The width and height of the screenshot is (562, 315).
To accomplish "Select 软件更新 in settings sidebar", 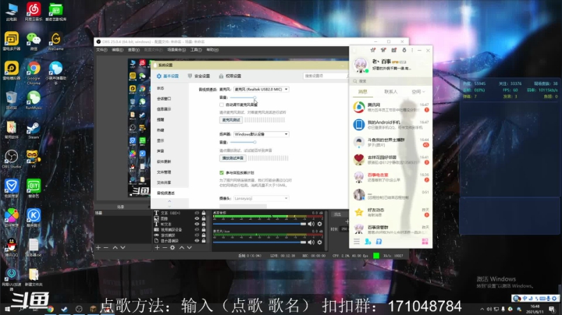I will point(164,161).
